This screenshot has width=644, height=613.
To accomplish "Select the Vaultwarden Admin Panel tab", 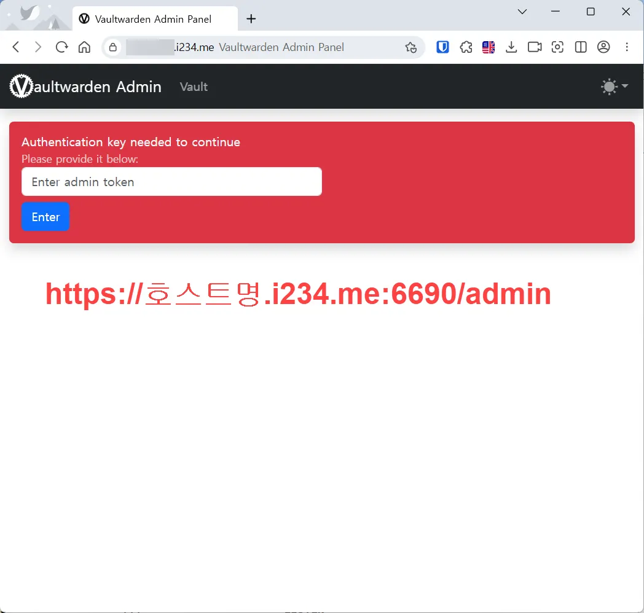I will pyautogui.click(x=155, y=19).
